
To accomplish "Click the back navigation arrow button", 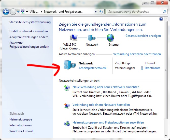I will click(6, 12).
